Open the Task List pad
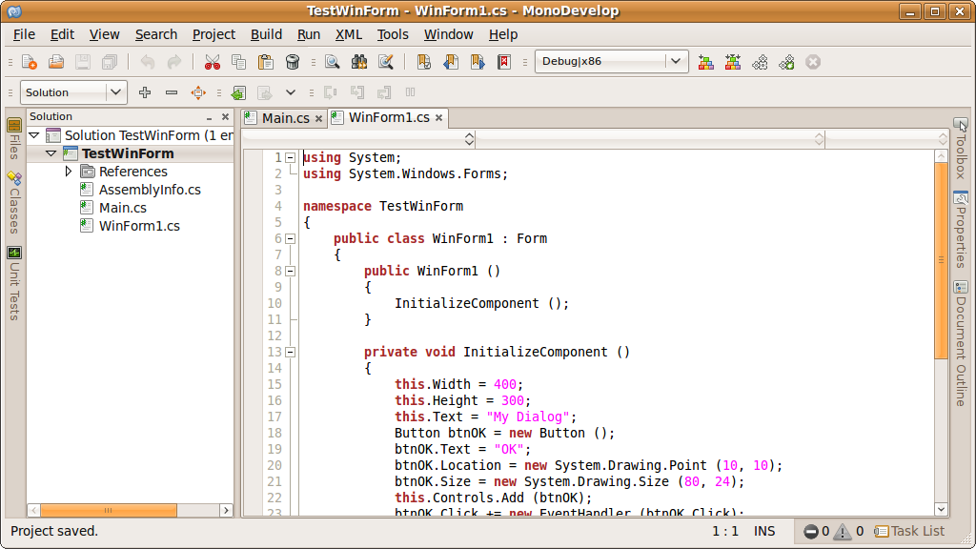The width and height of the screenshot is (976, 549). pos(909,531)
